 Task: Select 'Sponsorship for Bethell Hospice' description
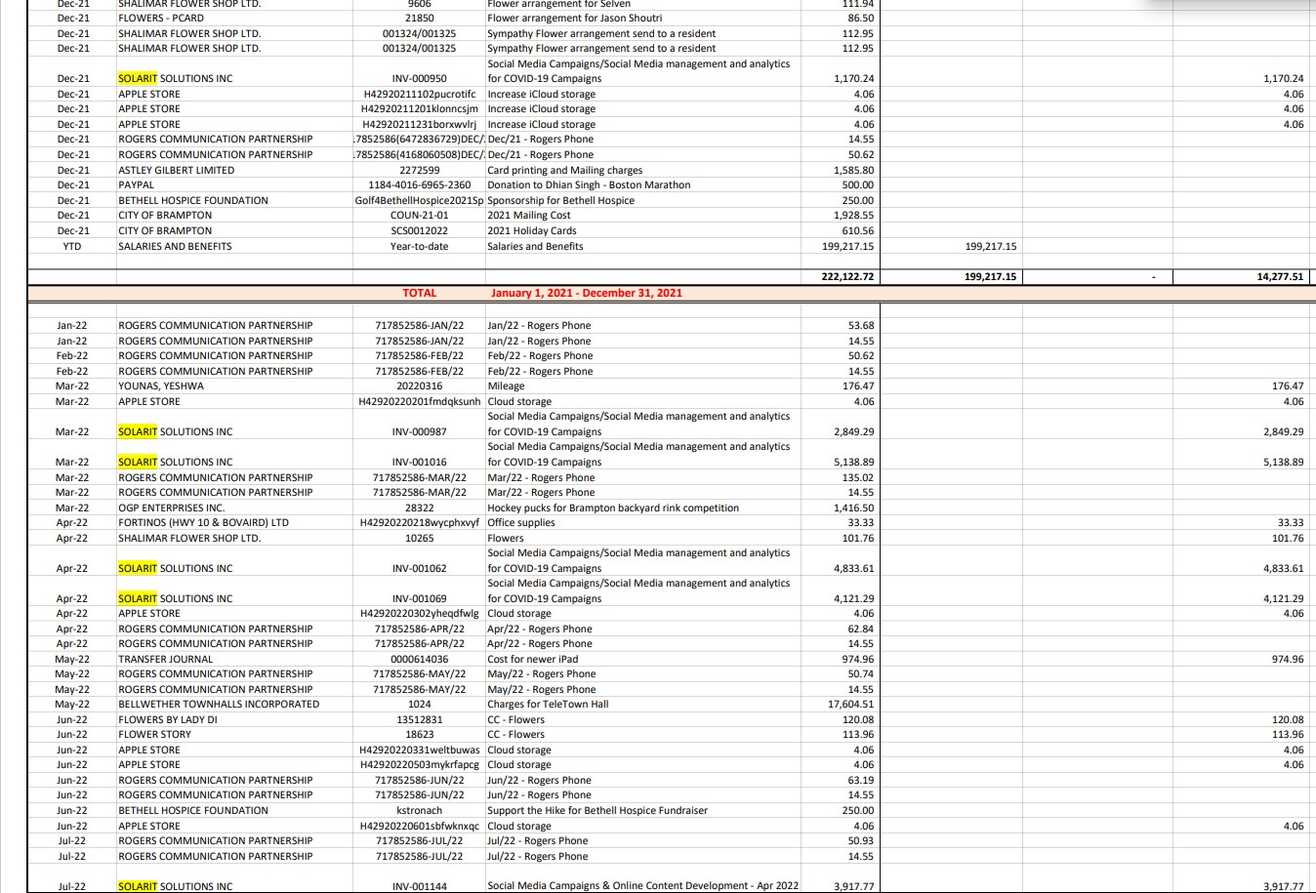[560, 200]
